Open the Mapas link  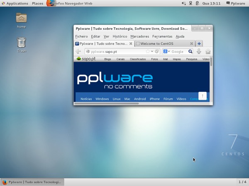(x=177, y=59)
